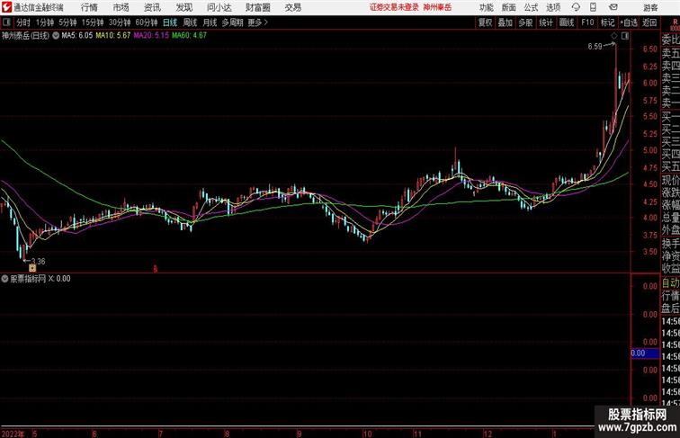Screen dimensions: 680x438
Task: Click +自选 to add to watchlist
Action: [629, 22]
